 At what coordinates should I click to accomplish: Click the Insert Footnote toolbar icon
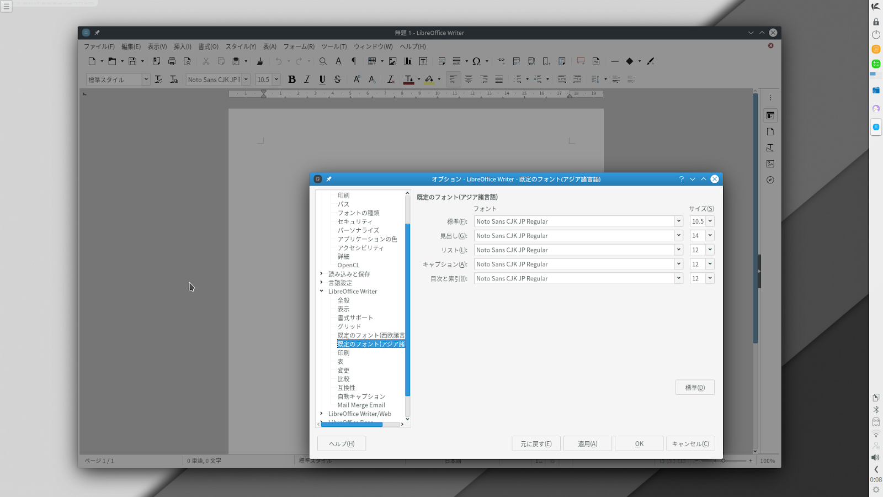(517, 61)
